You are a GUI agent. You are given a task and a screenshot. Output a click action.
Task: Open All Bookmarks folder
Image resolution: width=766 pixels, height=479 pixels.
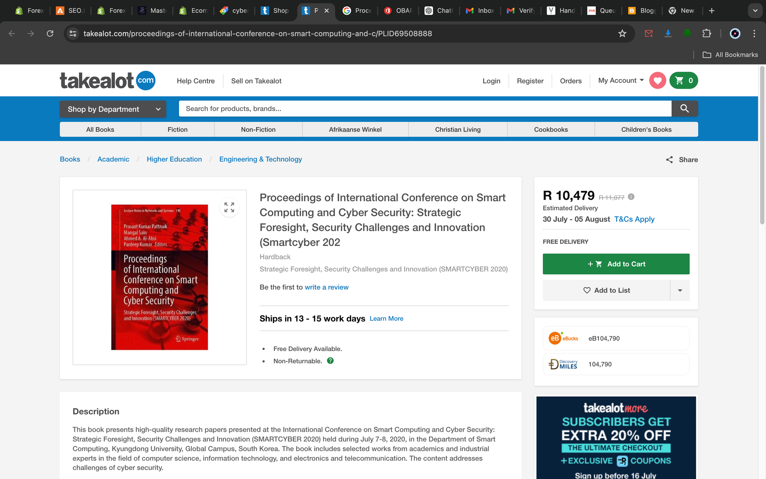pos(730,55)
